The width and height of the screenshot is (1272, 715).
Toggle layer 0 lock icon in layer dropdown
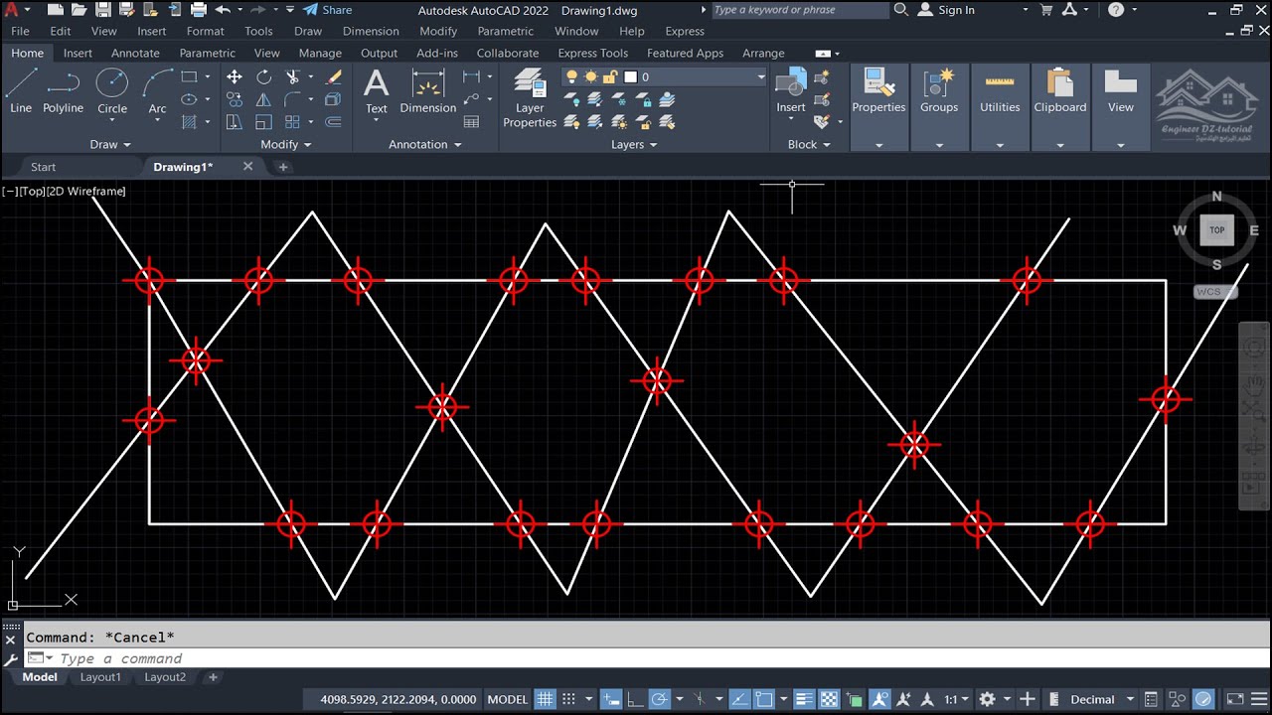(x=610, y=76)
